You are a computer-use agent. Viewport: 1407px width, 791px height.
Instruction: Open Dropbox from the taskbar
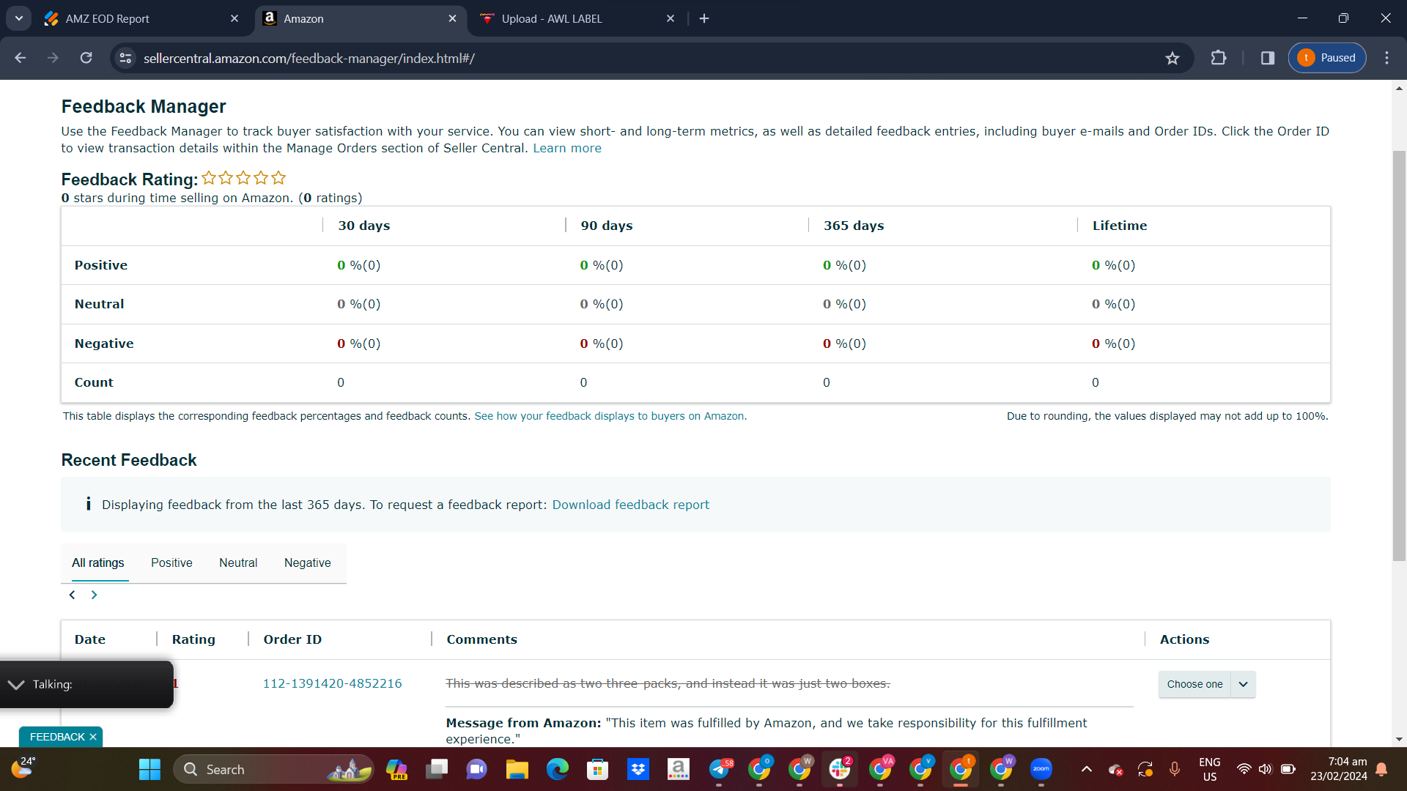pos(638,769)
